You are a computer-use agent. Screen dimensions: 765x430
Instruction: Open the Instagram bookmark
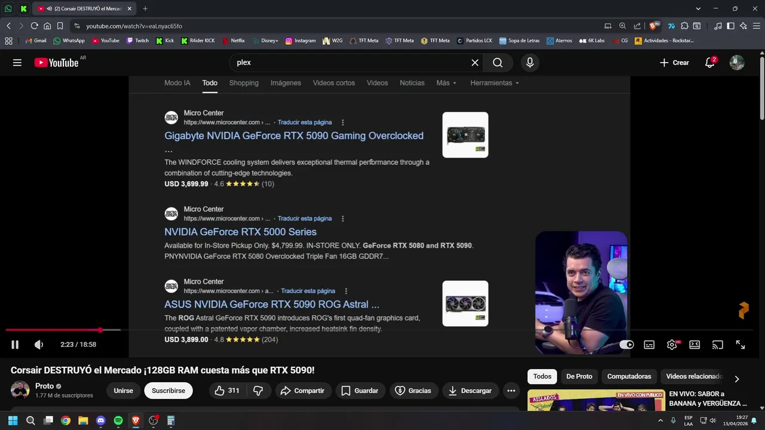coord(301,41)
